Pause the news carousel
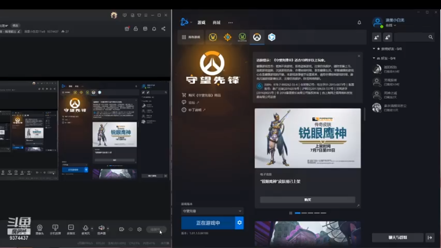441x248 pixels. pos(291,213)
